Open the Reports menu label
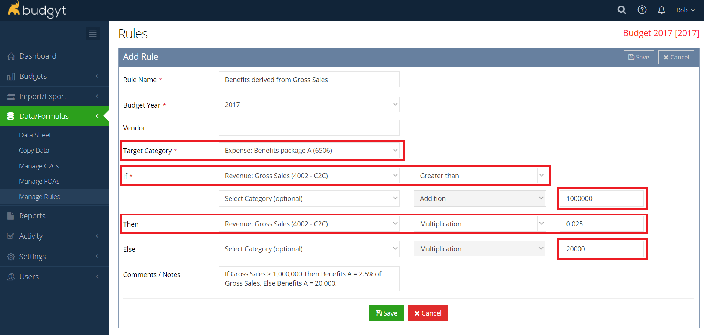Viewport: 704px width, 335px height. pyautogui.click(x=32, y=216)
